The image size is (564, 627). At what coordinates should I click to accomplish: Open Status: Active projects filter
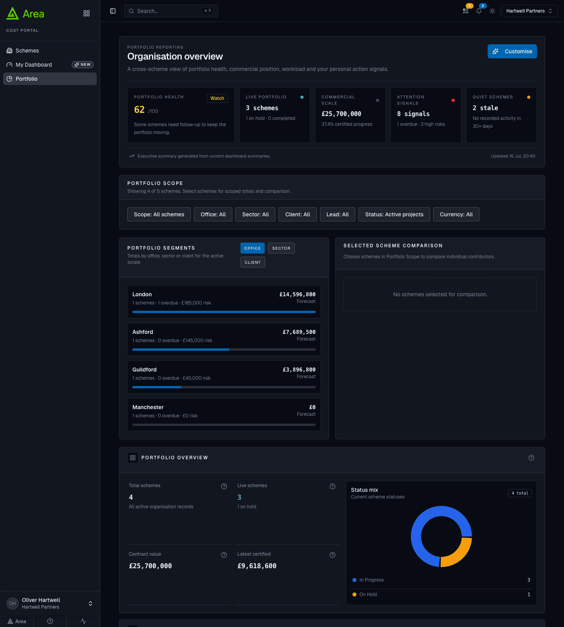(394, 214)
